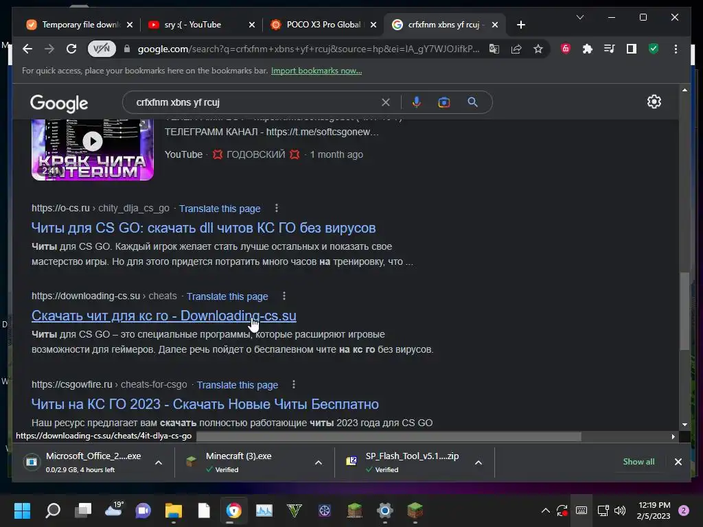This screenshot has width=703, height=527.
Task: Start voice search with the microphone icon
Action: point(417,102)
